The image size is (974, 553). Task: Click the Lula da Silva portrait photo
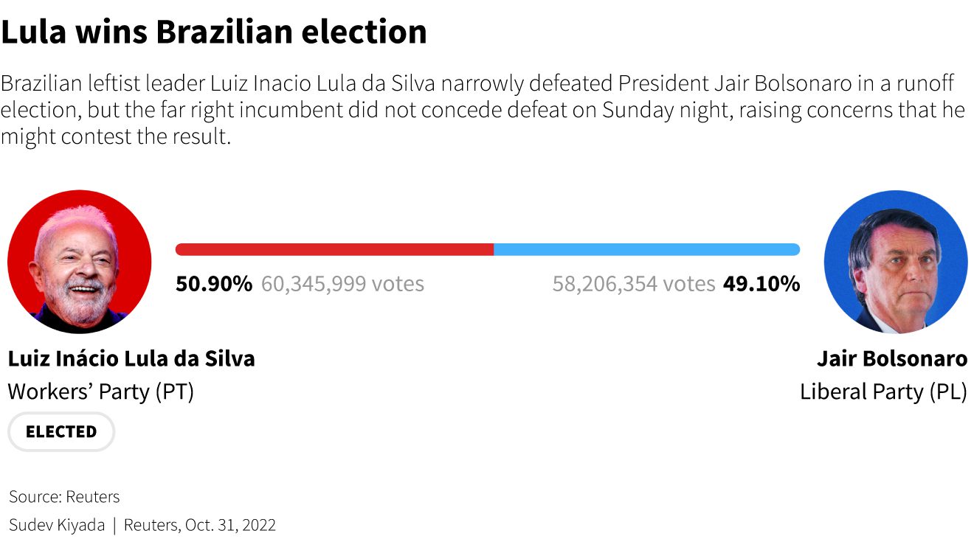point(80,262)
